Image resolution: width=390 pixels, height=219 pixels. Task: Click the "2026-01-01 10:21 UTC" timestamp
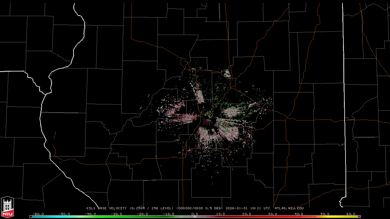coord(248,208)
